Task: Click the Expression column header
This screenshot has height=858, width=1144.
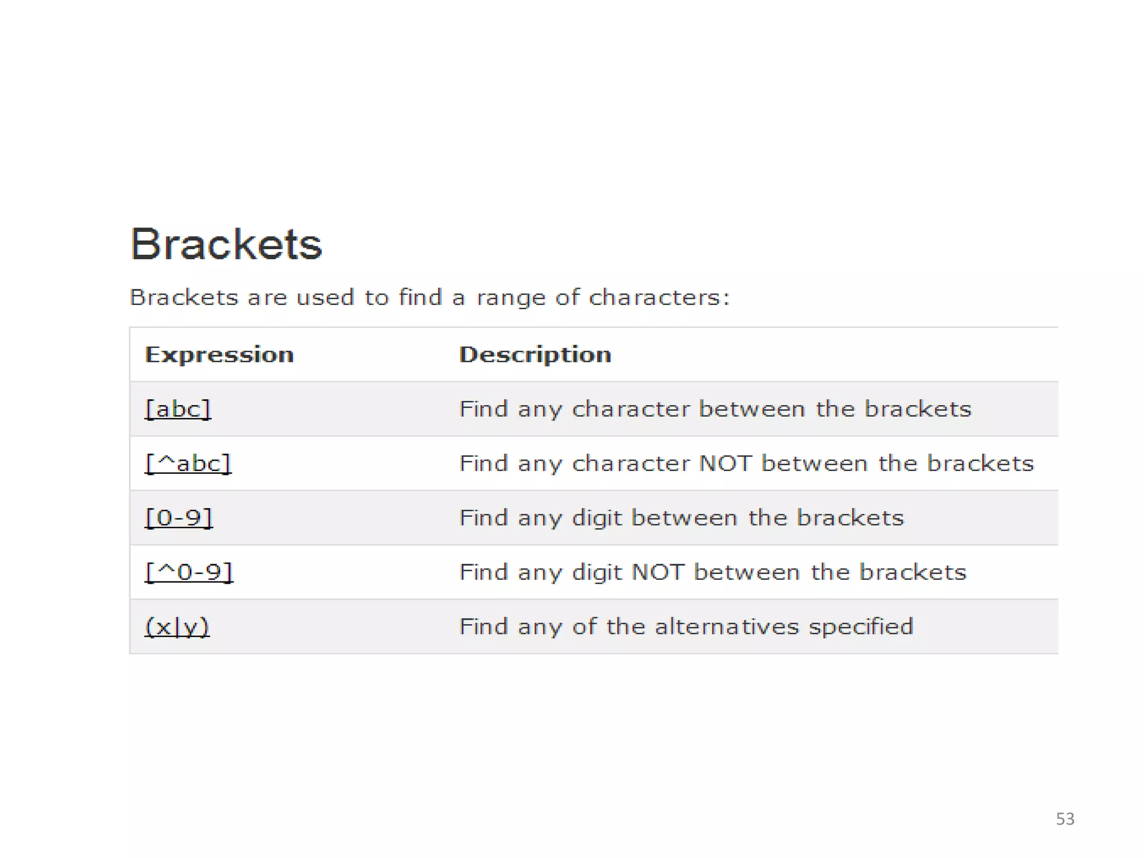Action: point(219,355)
